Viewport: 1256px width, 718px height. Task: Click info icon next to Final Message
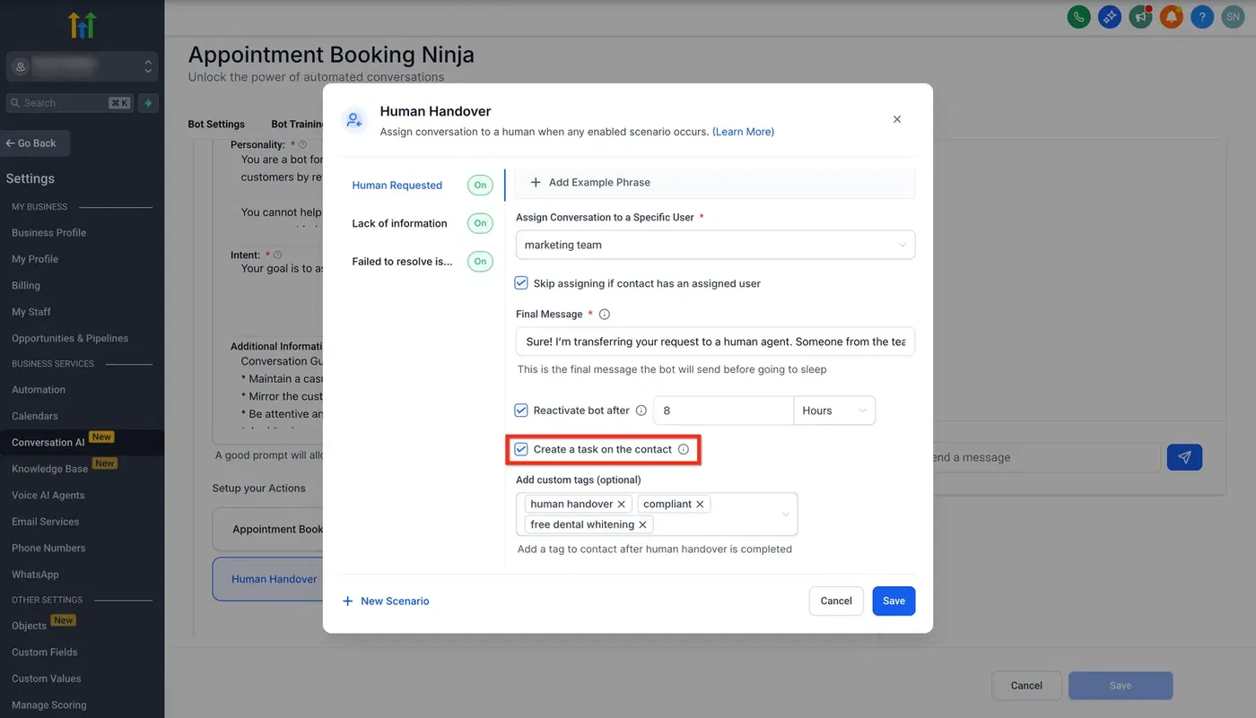pyautogui.click(x=604, y=315)
